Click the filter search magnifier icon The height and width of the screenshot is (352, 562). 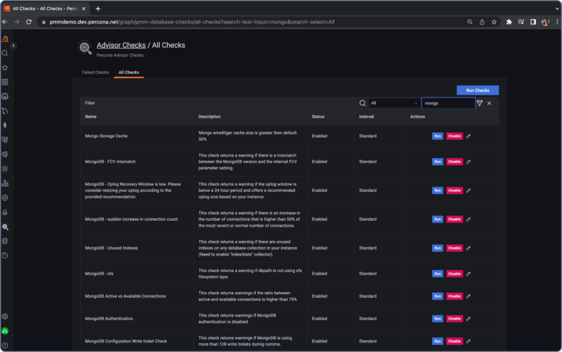[362, 103]
